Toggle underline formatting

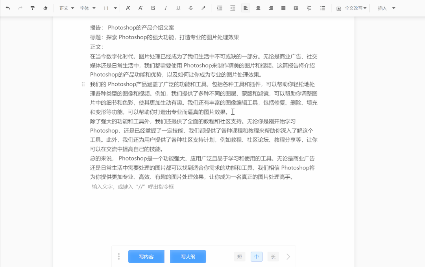tap(178, 8)
